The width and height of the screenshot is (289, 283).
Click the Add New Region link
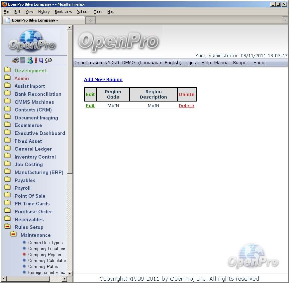[103, 80]
